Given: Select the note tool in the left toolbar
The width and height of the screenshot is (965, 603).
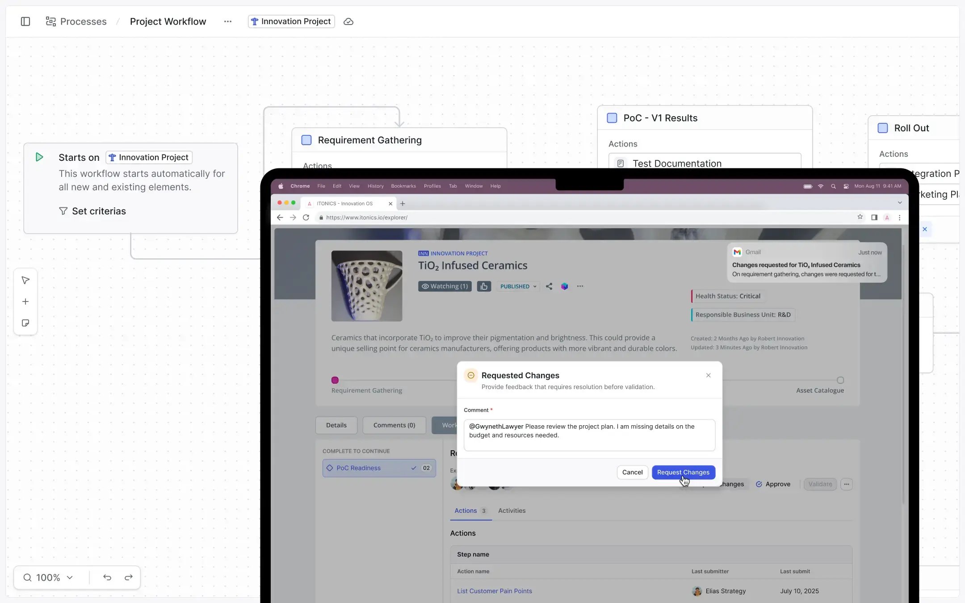Looking at the screenshot, I should coord(25,323).
